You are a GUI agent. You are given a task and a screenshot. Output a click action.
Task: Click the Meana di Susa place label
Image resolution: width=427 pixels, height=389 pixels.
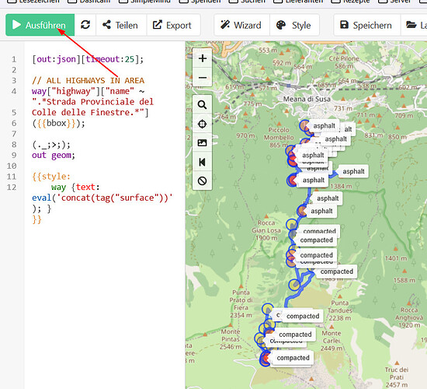[307, 99]
